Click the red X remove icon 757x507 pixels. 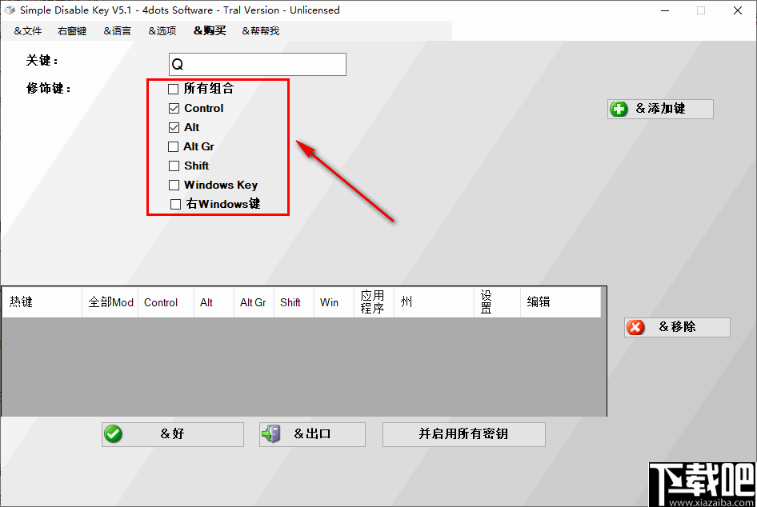(636, 327)
